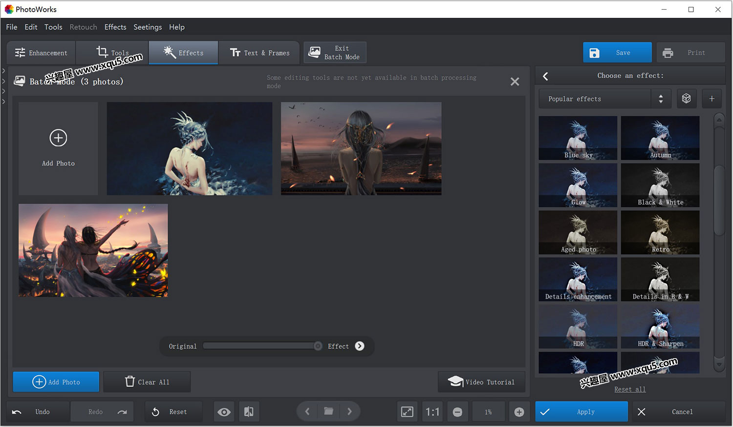
Task: Click the Add Photo tile with plus icon
Action: tap(58, 148)
